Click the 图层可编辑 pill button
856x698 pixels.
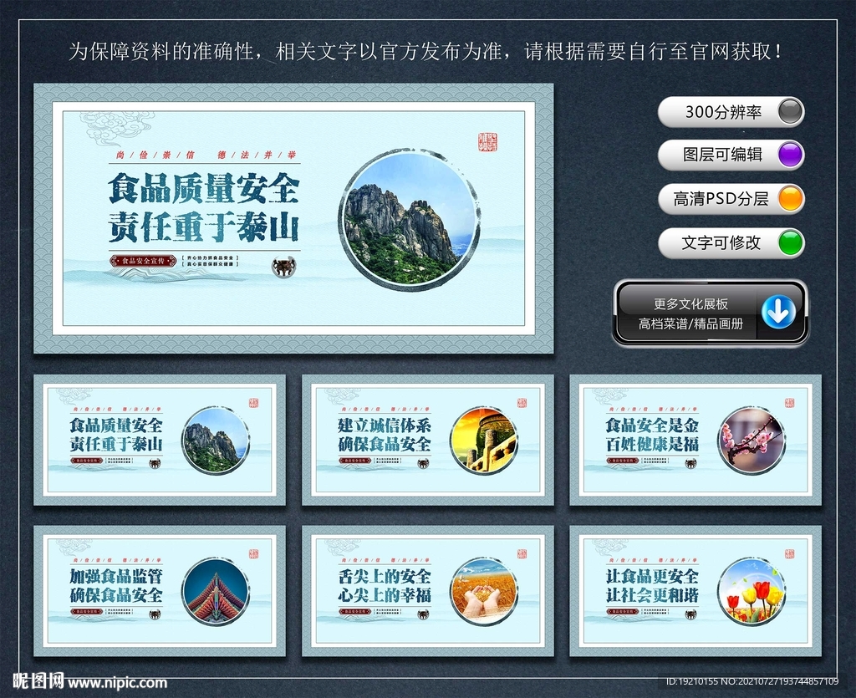pos(731,155)
